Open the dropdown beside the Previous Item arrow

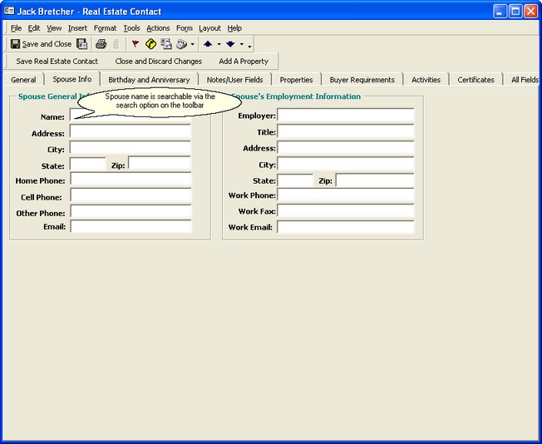click(x=219, y=45)
